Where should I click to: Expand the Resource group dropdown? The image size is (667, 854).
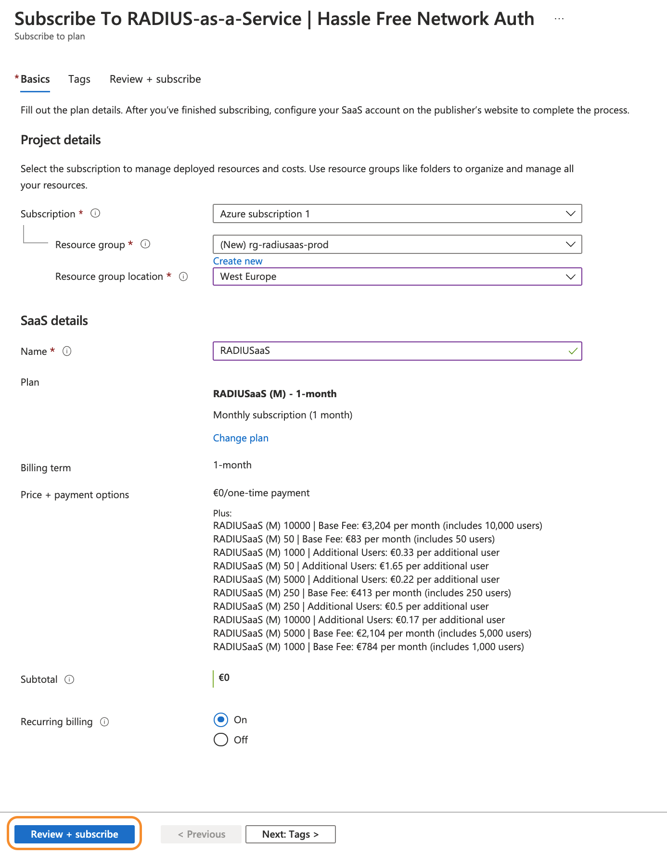tap(397, 244)
